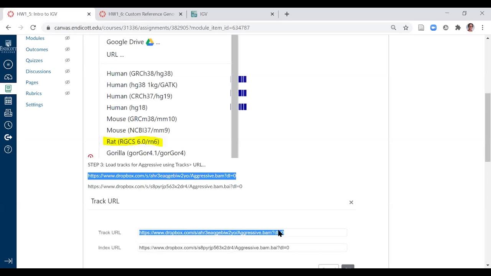
Task: Open a new browser tab
Action: 287,14
